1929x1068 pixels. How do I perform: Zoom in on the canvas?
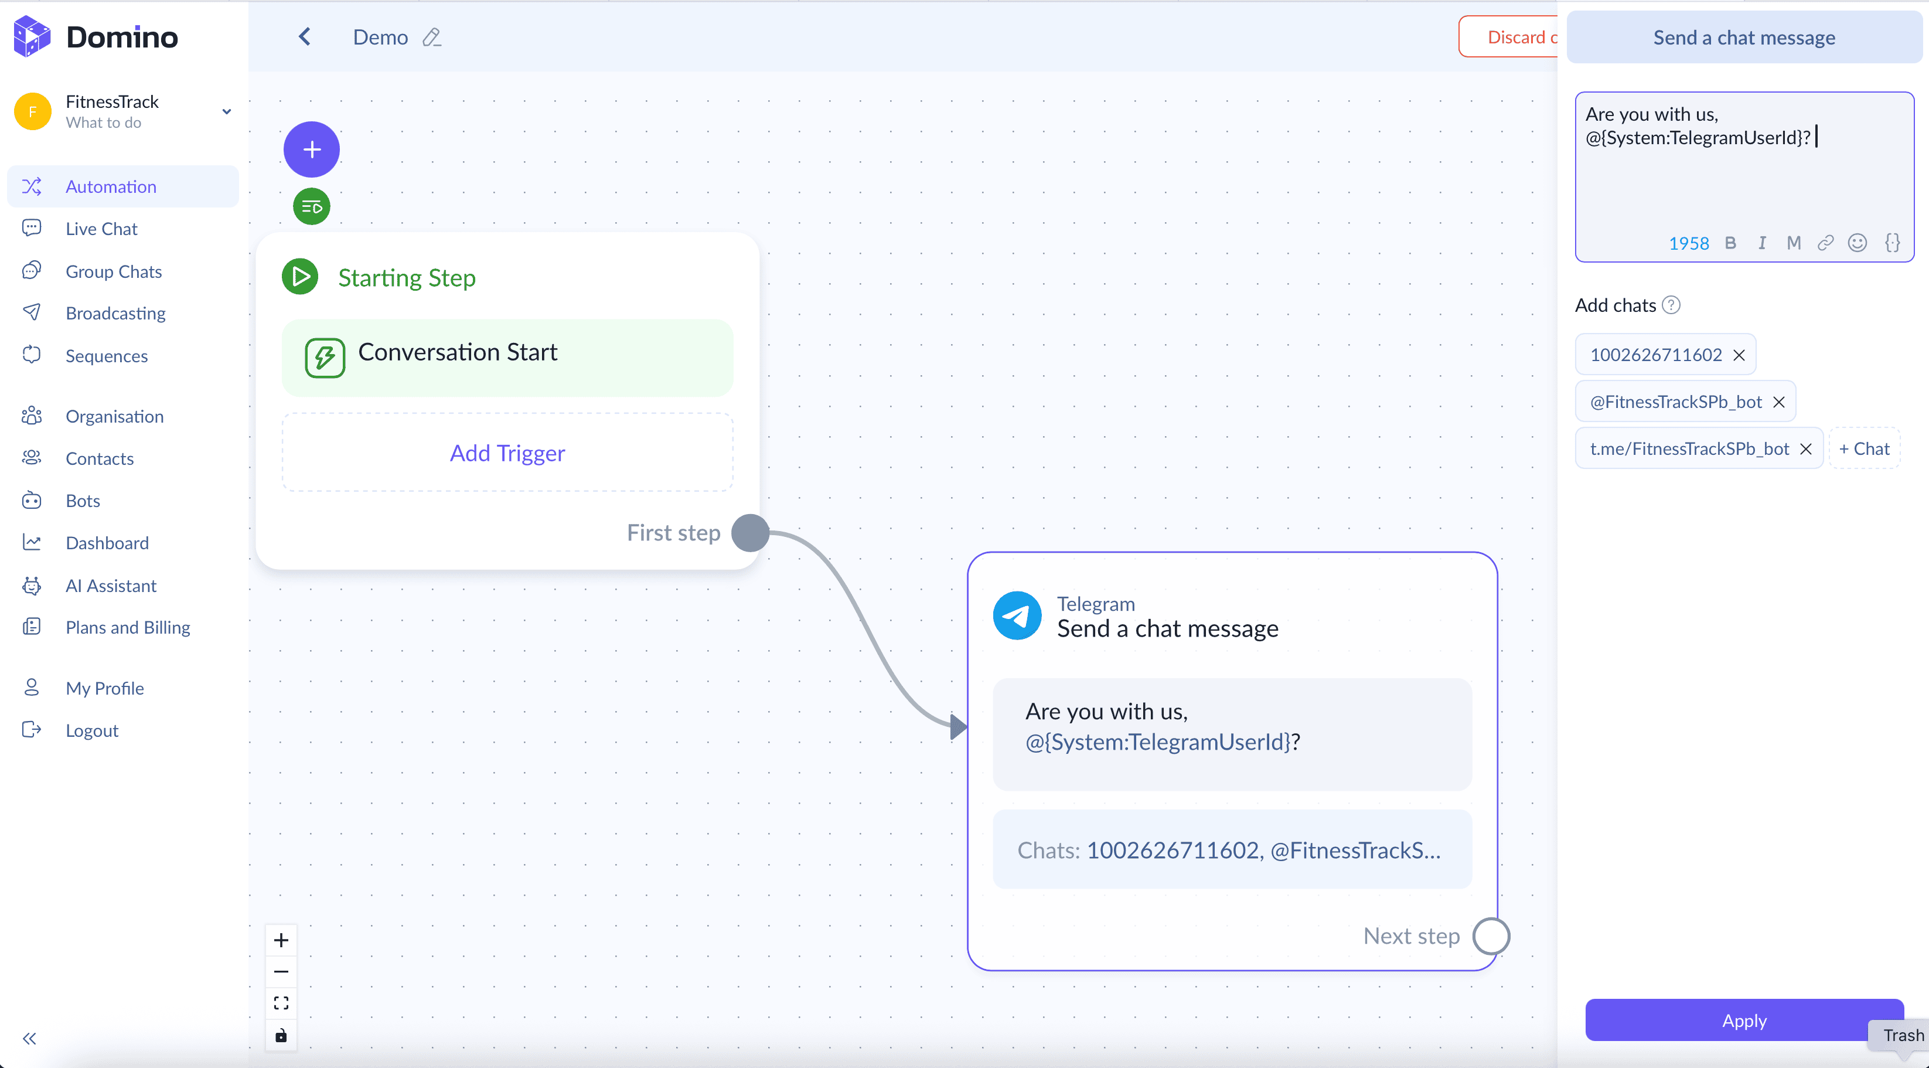pos(281,941)
